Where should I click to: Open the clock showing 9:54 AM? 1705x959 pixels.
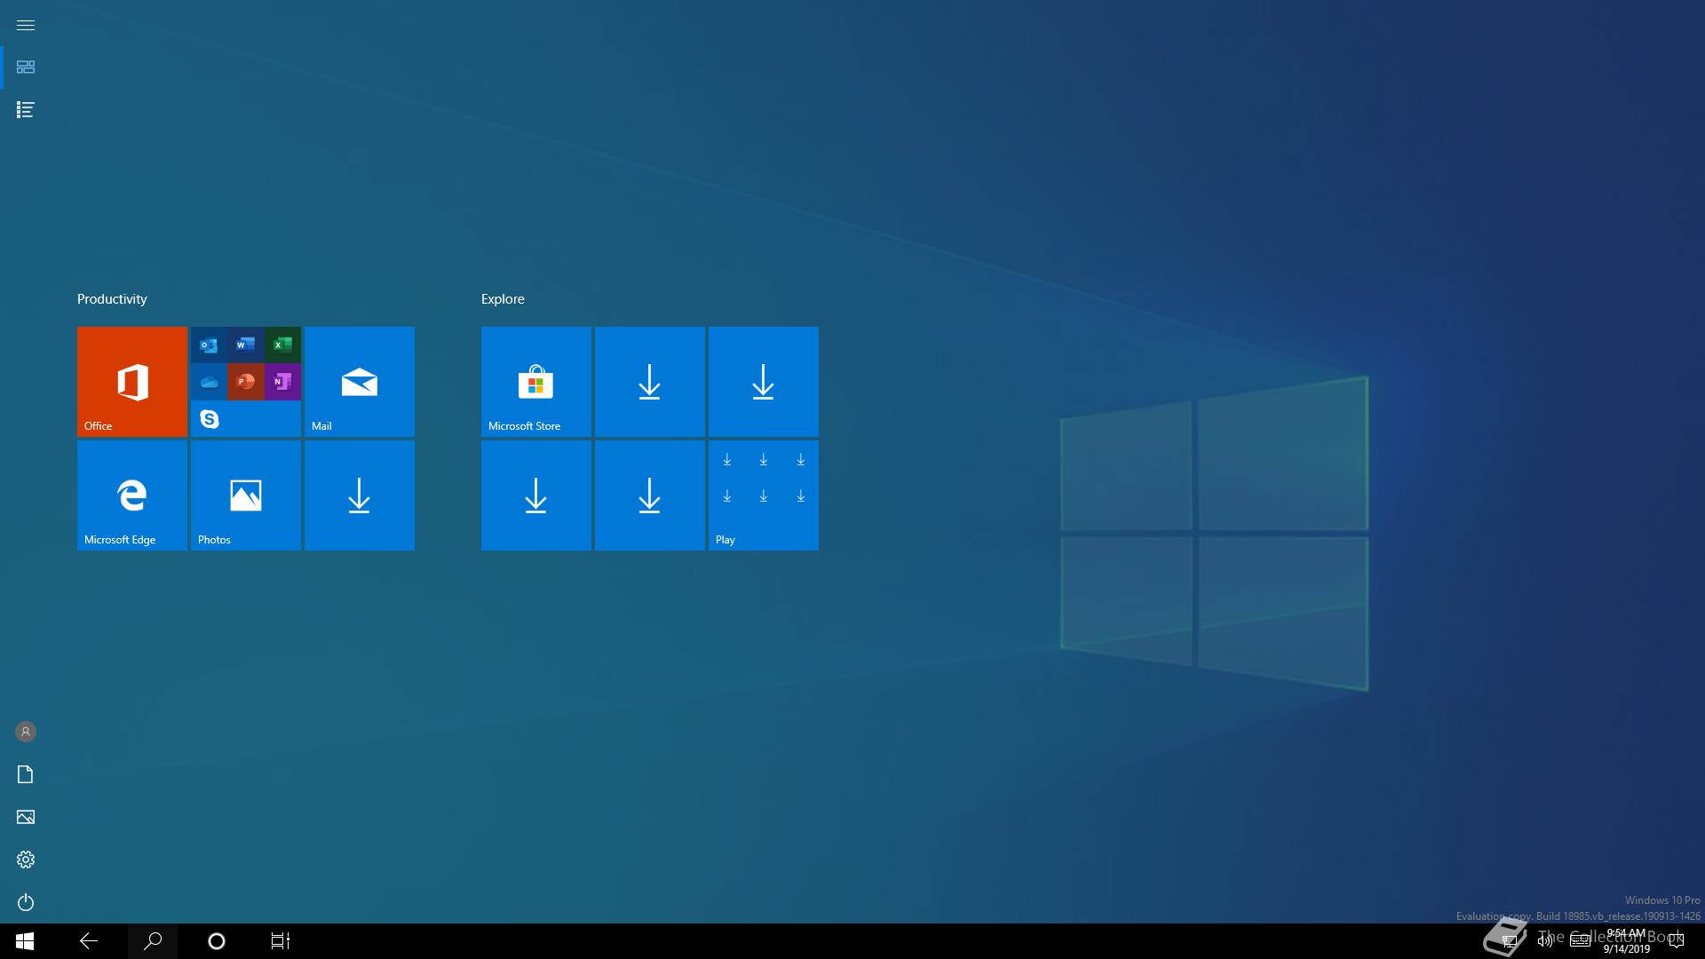(x=1626, y=941)
